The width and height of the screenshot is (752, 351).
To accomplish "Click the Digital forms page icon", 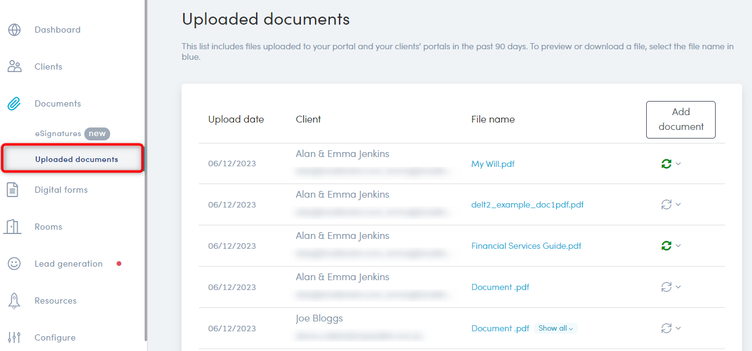I will click(12, 190).
